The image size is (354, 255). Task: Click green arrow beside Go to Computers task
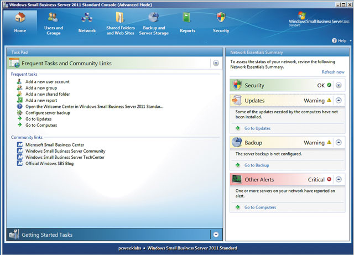(x=20, y=125)
